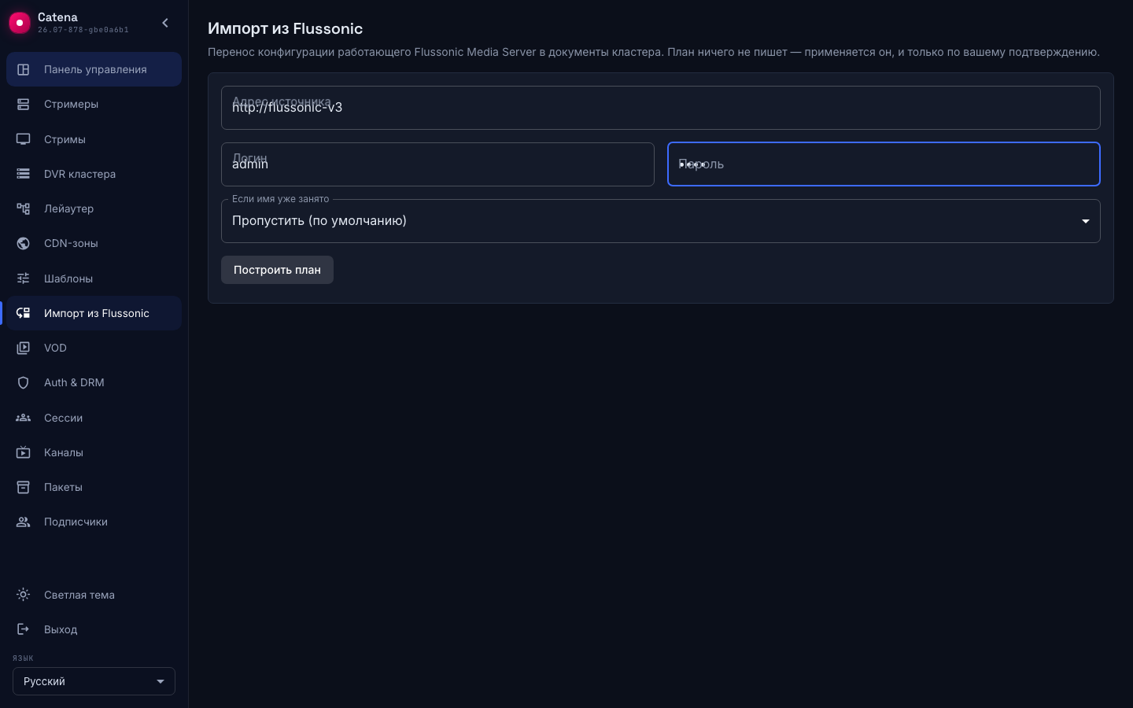This screenshot has height=708, width=1133.
Task: Click the language dropdown arrow
Action: point(161,681)
